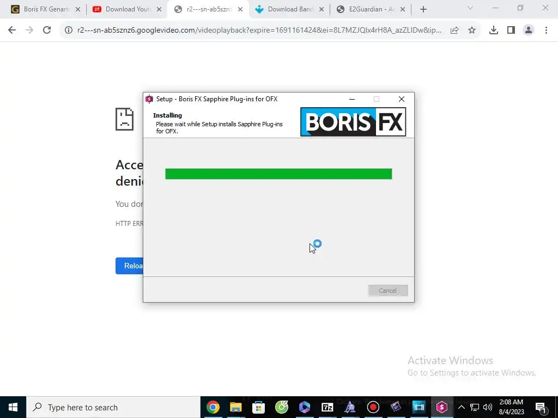This screenshot has height=418, width=558.
Task: Open a new browser tab
Action: [423, 9]
